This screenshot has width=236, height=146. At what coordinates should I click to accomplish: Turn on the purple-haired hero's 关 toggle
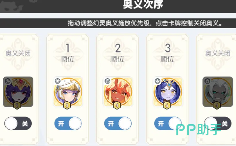click(18, 124)
